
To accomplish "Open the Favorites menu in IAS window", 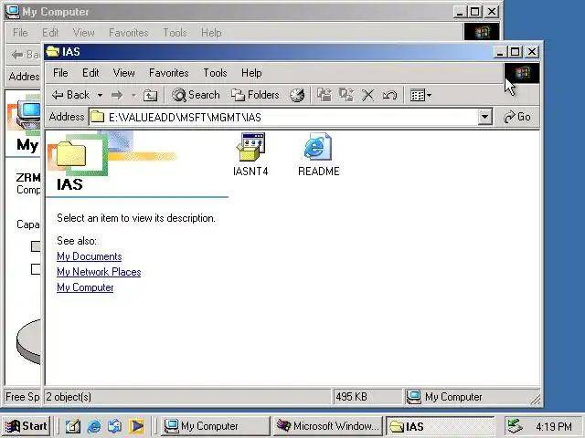I will point(168,73).
